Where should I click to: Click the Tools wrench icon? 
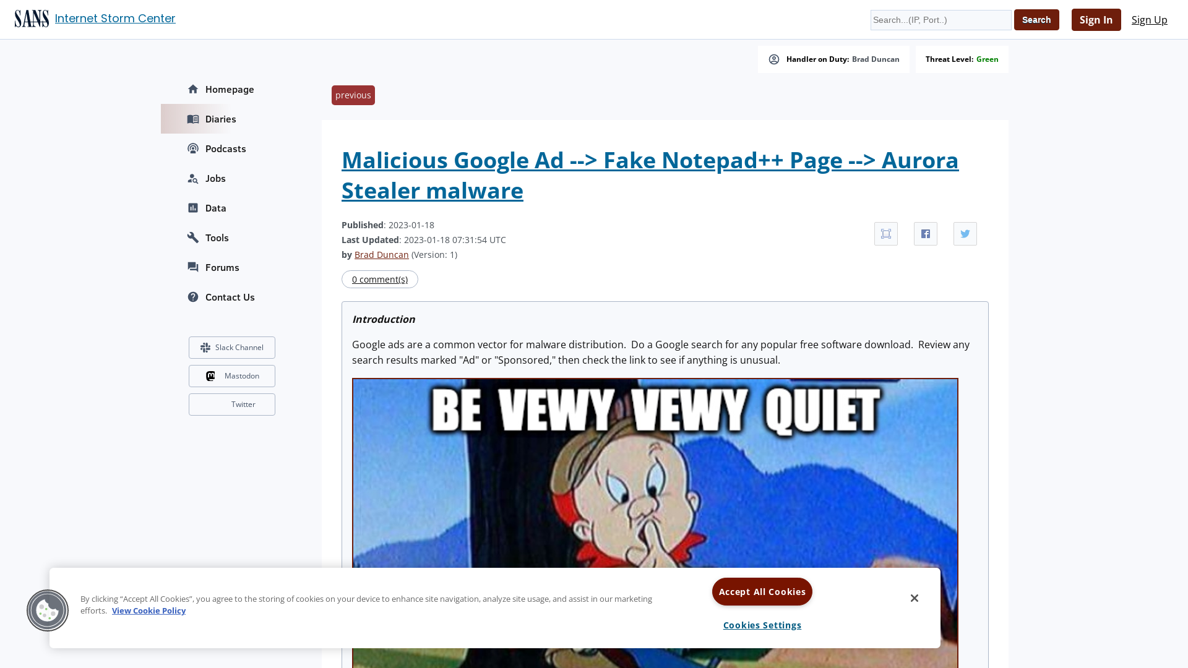click(193, 238)
